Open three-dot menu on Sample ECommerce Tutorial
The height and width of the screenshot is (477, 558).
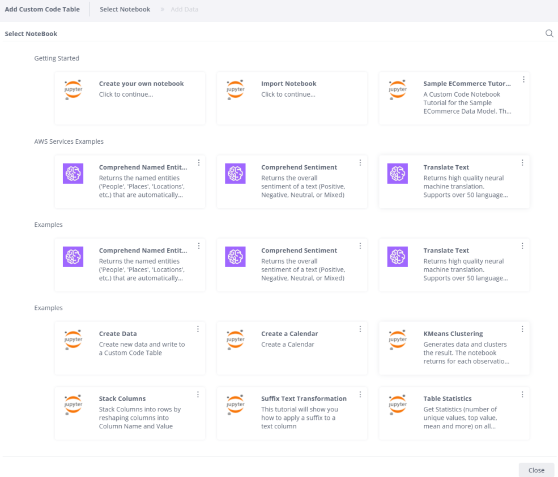523,80
